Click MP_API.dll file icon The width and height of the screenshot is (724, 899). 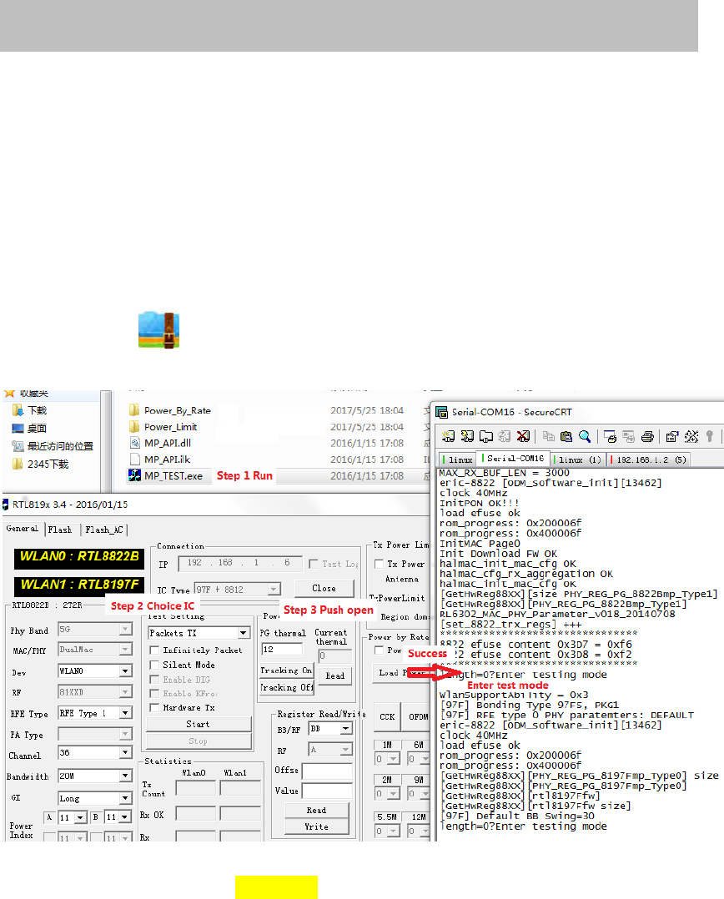[x=135, y=443]
